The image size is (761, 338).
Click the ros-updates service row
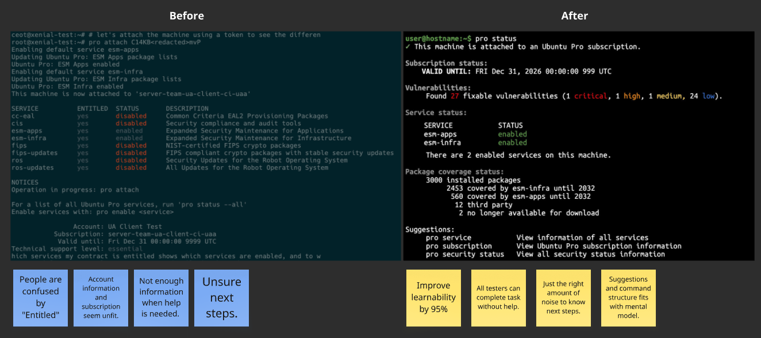click(170, 168)
